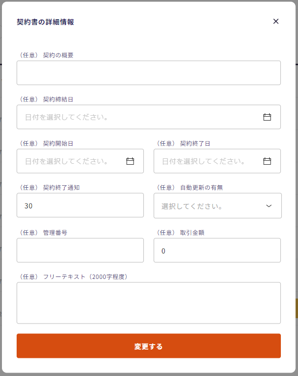The height and width of the screenshot is (376, 298).
Task: Open the 自動更新の有無 select box placeholder
Action: coord(192,206)
